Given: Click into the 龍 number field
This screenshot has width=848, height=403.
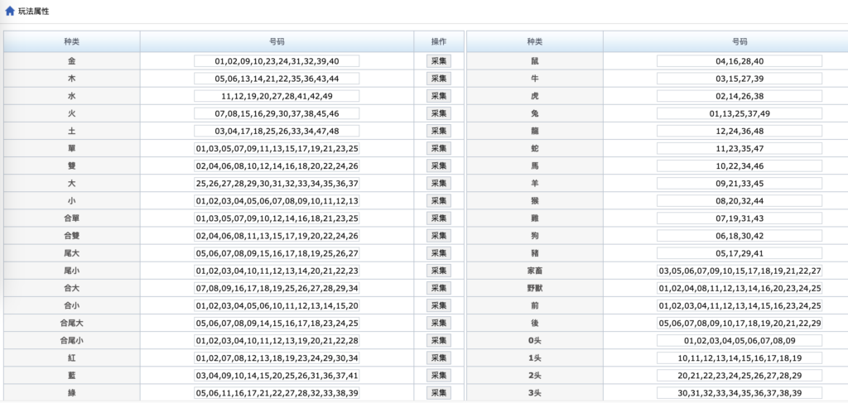Looking at the screenshot, I should click(x=739, y=131).
